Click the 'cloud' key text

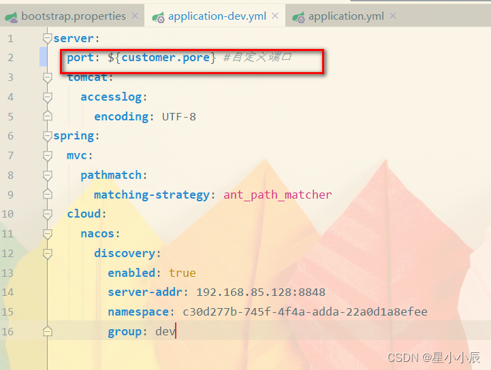click(84, 214)
